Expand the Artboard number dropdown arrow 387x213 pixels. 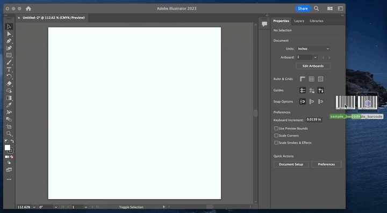[316, 57]
